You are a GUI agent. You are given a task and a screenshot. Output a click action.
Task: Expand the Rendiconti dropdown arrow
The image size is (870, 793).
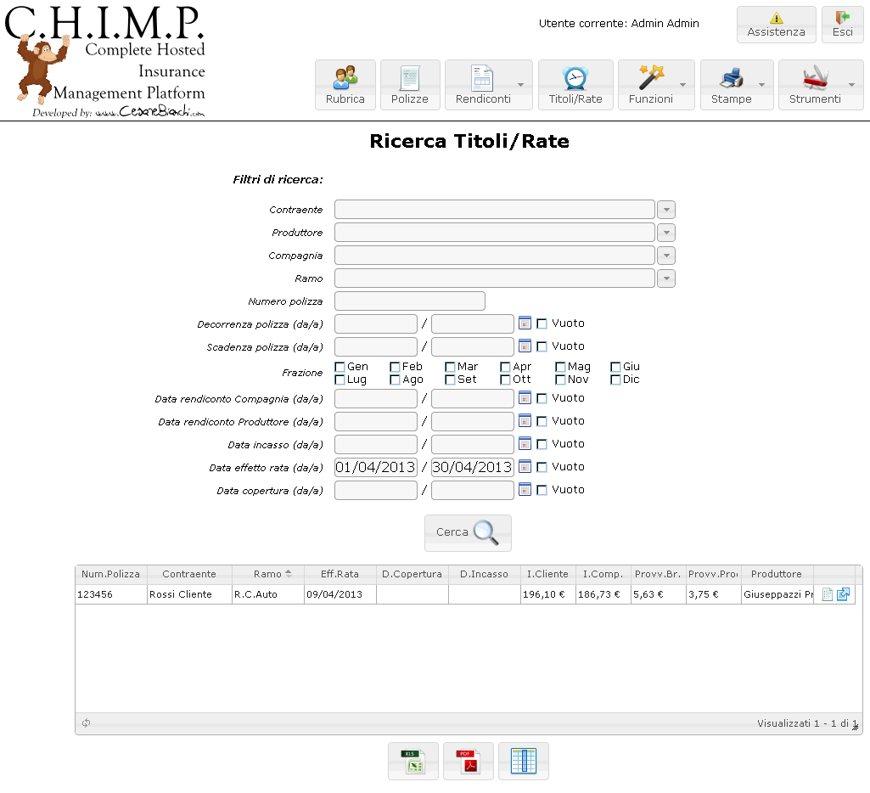tap(520, 85)
